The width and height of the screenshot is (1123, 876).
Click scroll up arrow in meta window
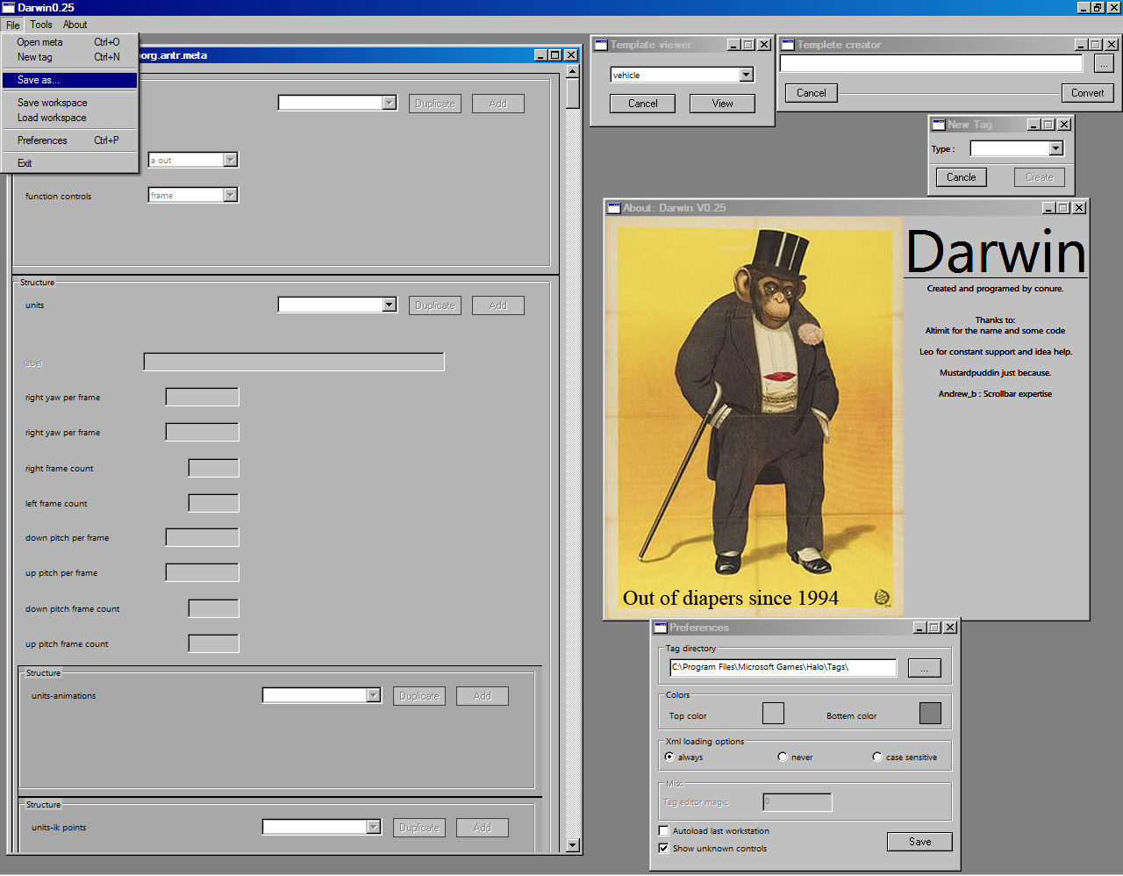(x=573, y=72)
